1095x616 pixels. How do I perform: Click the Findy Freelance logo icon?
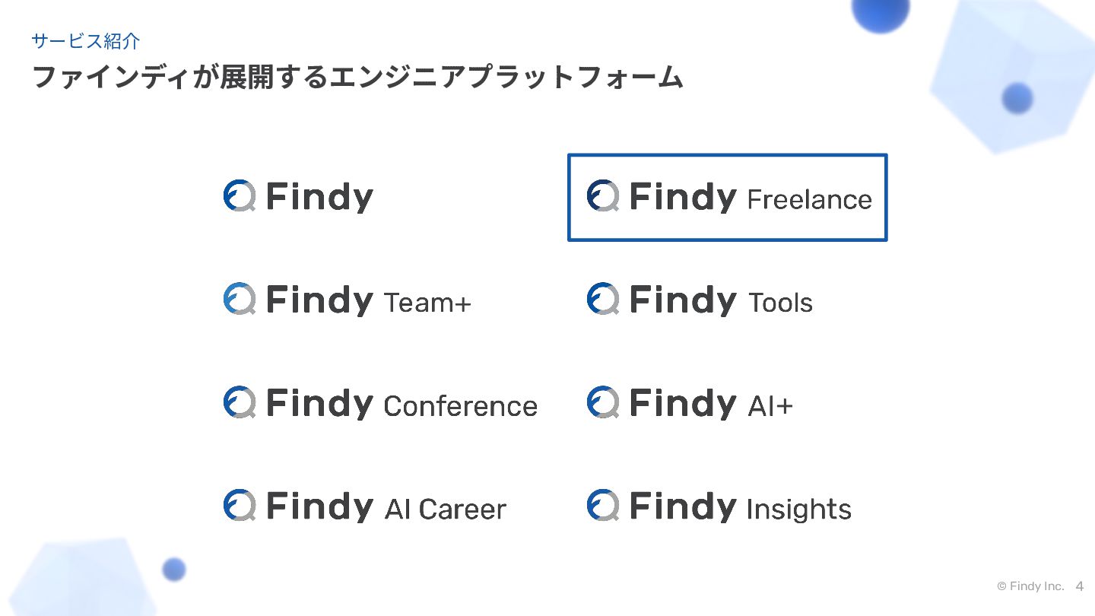point(602,196)
